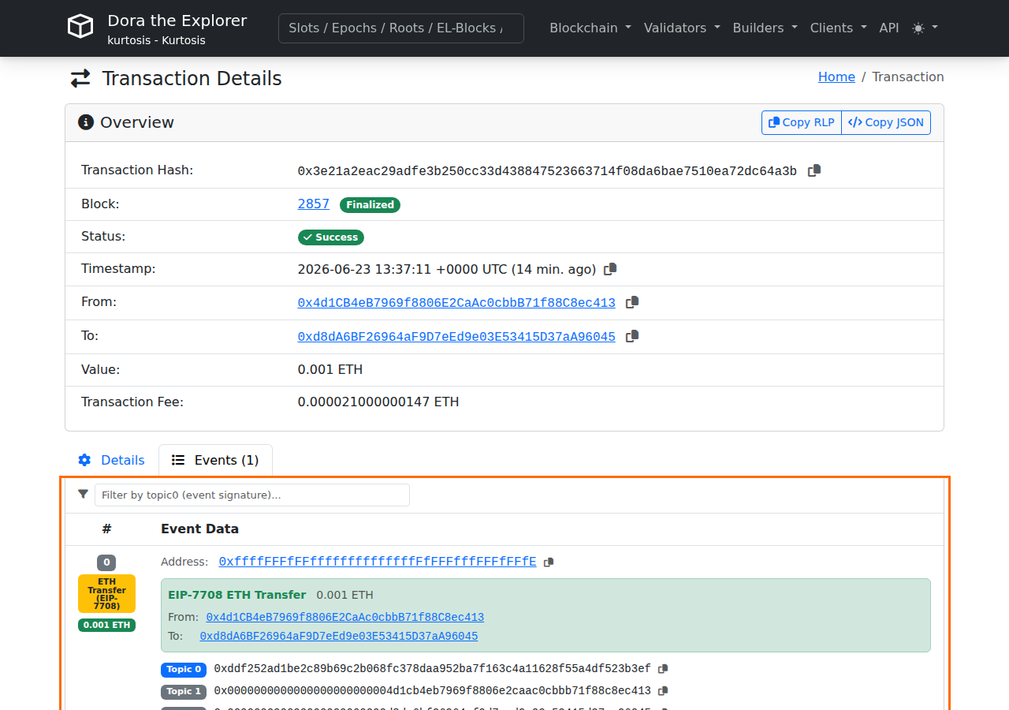Click the filter funnel icon
The image size is (1009, 710).
(84, 494)
